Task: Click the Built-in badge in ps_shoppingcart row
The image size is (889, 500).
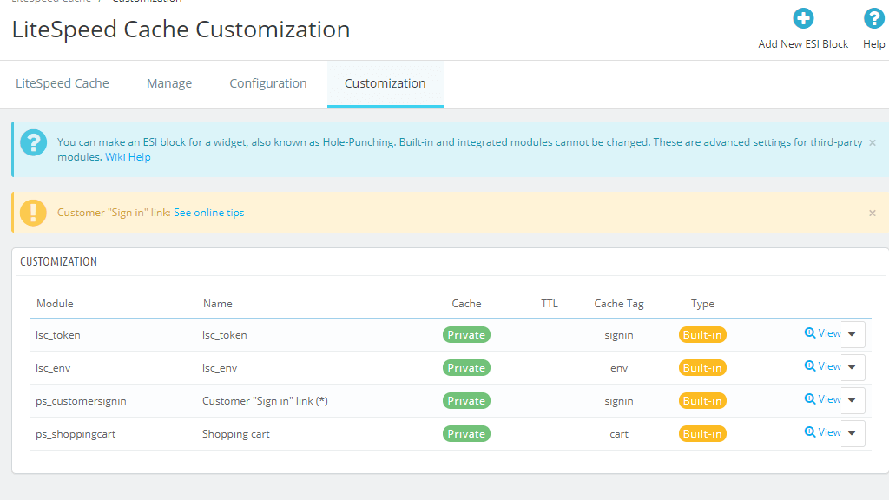Action: [702, 434]
